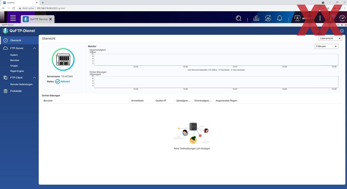
Task: Reload the browser page
Action: coord(14,8)
